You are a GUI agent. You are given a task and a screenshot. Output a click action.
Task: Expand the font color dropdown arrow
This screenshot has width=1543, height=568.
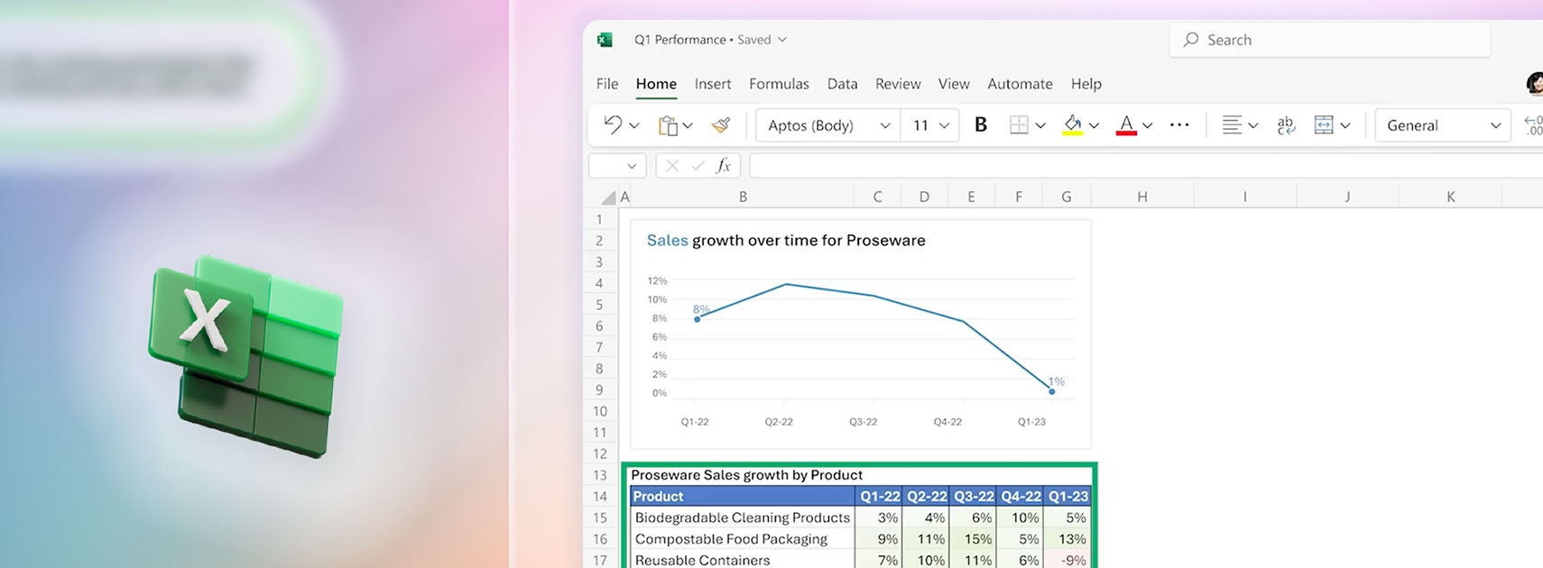point(1148,126)
